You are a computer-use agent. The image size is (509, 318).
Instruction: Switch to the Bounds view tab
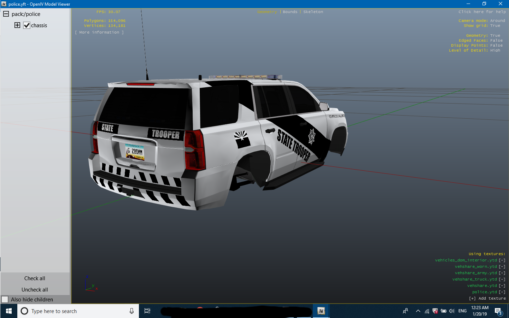pos(290,12)
